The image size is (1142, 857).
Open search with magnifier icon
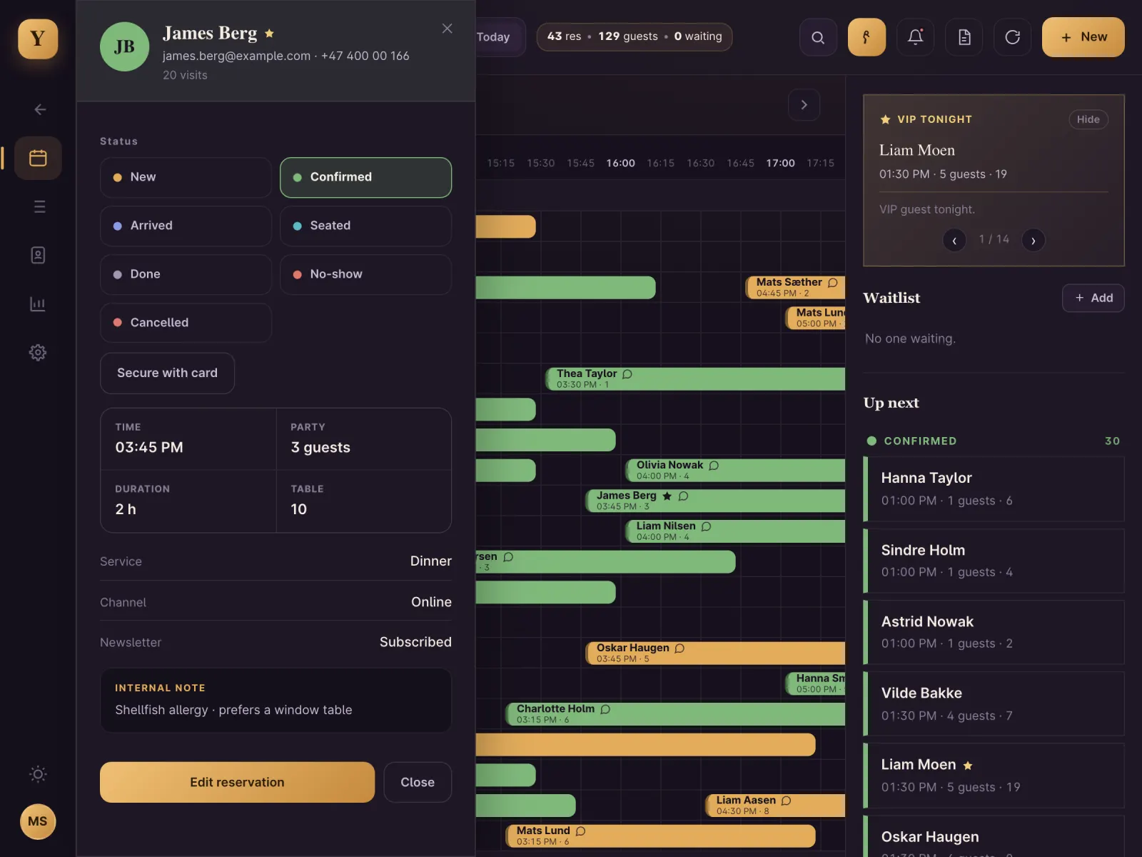(x=818, y=37)
